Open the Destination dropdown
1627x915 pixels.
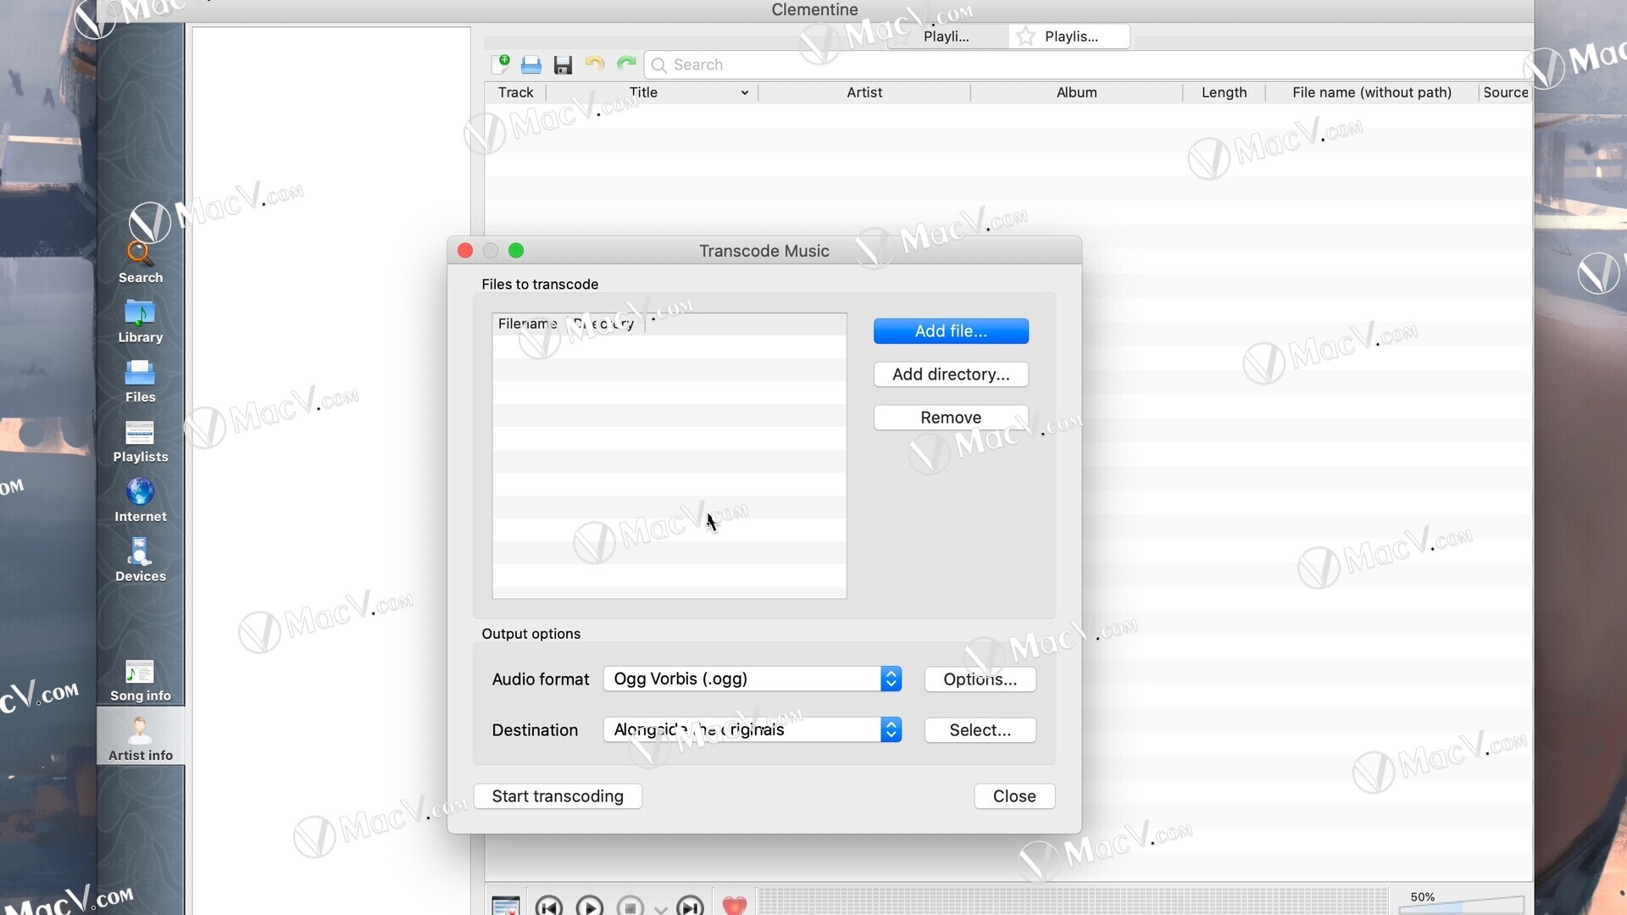[x=752, y=729]
